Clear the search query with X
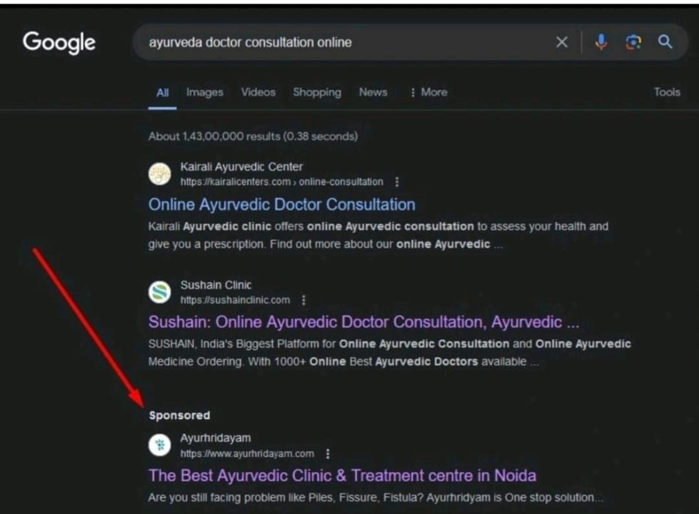This screenshot has width=699, height=514. (x=562, y=42)
